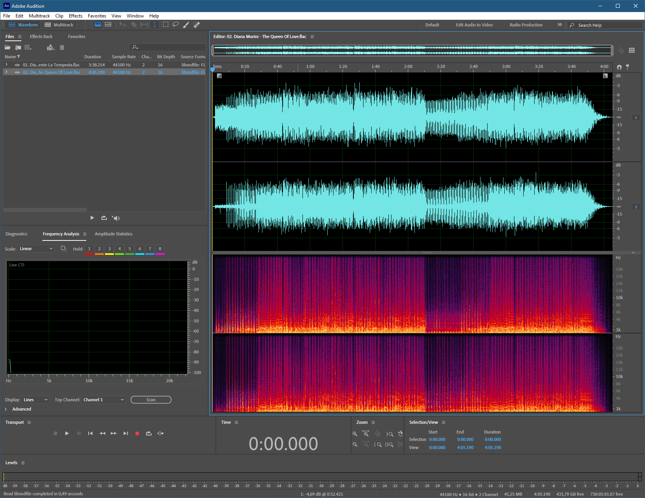Image resolution: width=645 pixels, height=498 pixels.
Task: Open the Effects menu
Action: 75,16
